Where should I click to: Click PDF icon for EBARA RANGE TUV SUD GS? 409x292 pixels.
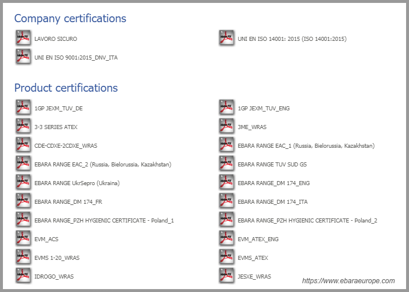pos(227,164)
